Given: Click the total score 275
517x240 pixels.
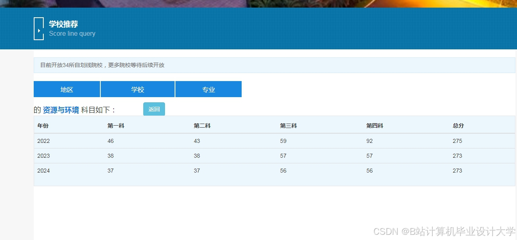Looking at the screenshot, I should (x=458, y=141).
